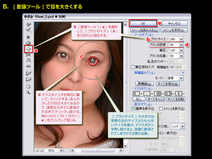The width and height of the screenshot is (212, 159).
Task: Click メッシュを読み込む(L) button
Action: click(145, 30)
